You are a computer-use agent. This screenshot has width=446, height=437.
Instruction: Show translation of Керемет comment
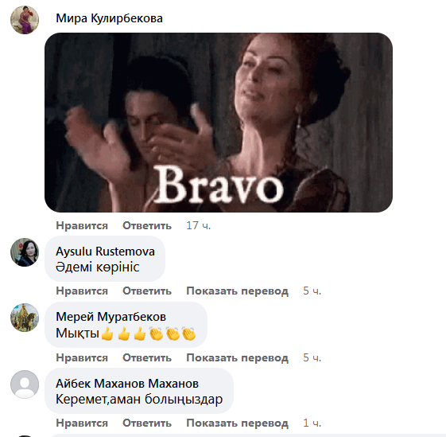[x=237, y=423]
